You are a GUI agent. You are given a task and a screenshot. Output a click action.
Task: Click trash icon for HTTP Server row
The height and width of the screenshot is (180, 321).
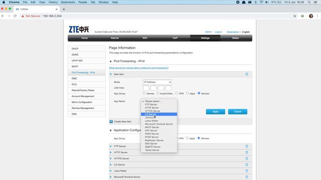click(247, 152)
